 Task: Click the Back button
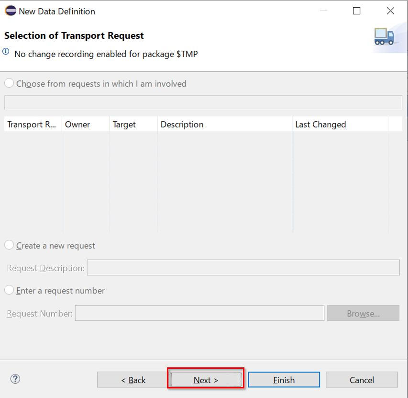(x=132, y=379)
